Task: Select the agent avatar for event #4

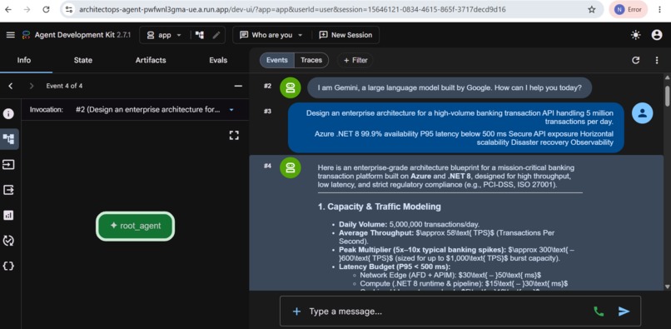Action: (x=291, y=167)
